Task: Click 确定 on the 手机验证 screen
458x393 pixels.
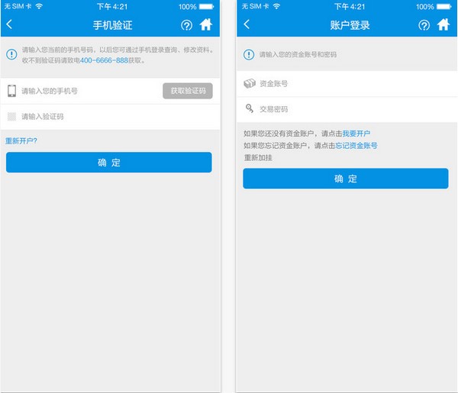Action: tap(109, 163)
